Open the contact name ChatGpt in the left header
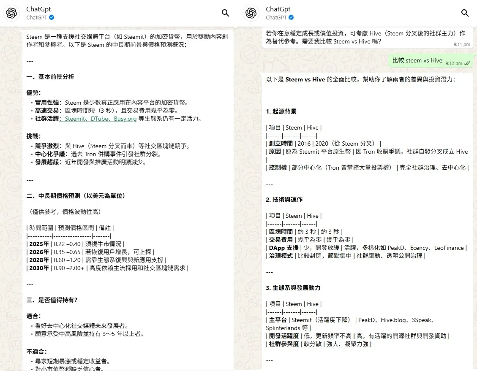 38,9
